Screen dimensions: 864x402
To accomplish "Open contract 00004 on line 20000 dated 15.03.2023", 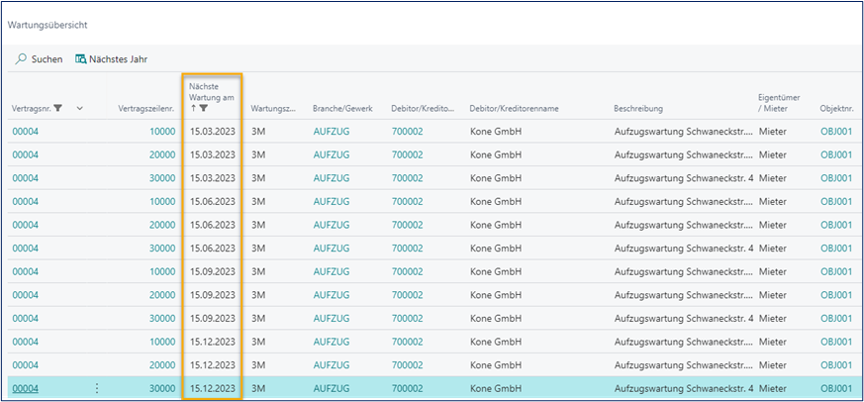I will pyautogui.click(x=26, y=154).
